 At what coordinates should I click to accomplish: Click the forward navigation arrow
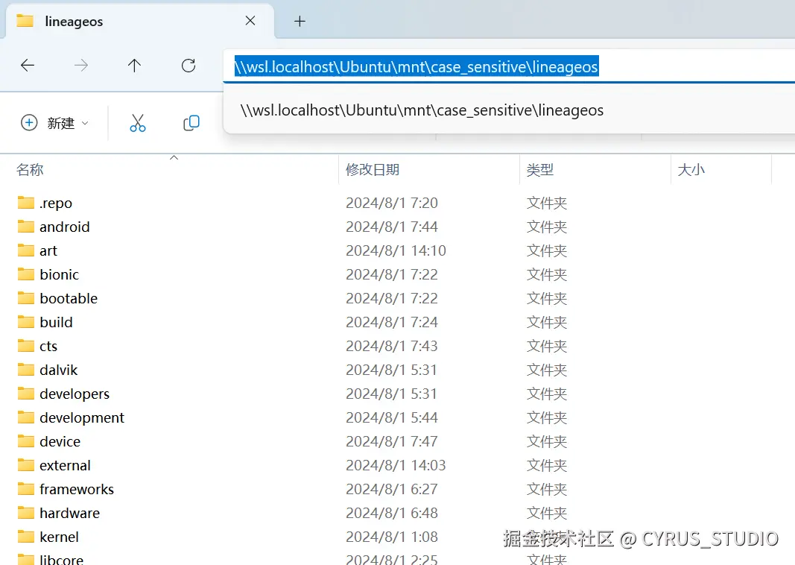tap(80, 66)
